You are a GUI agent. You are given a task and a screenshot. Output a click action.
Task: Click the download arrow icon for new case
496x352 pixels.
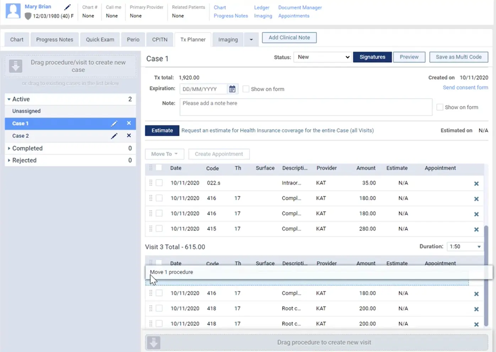click(16, 66)
